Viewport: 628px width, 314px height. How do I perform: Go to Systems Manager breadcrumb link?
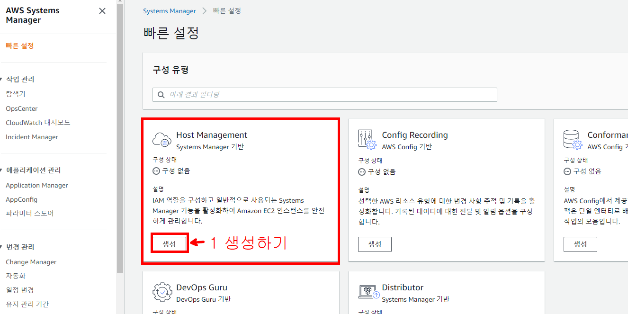(x=170, y=11)
